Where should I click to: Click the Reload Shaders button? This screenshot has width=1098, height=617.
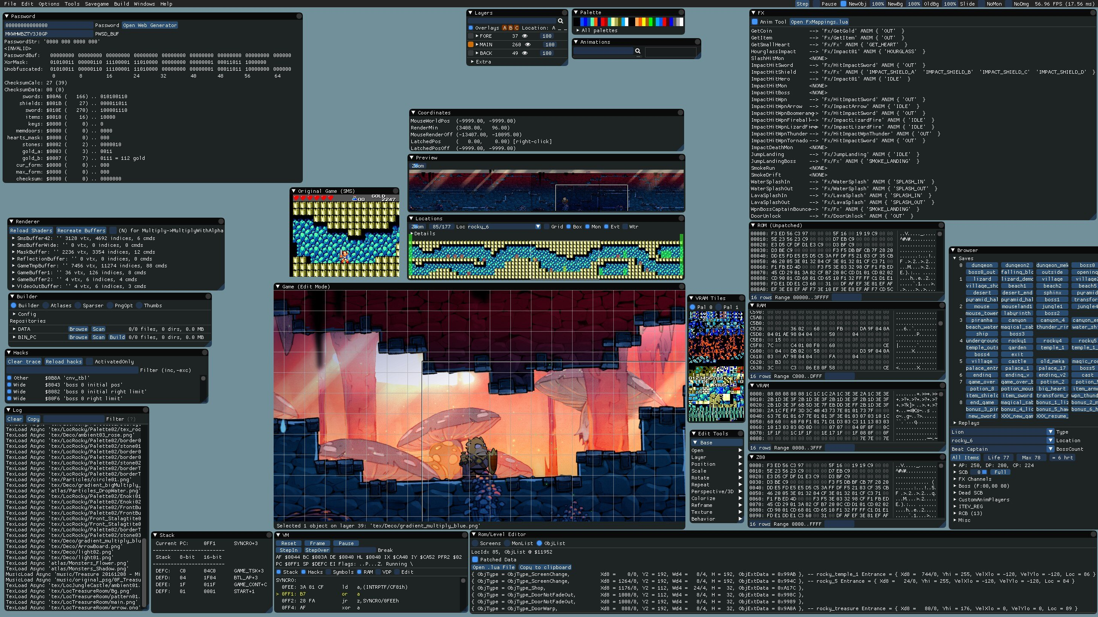[31, 231]
